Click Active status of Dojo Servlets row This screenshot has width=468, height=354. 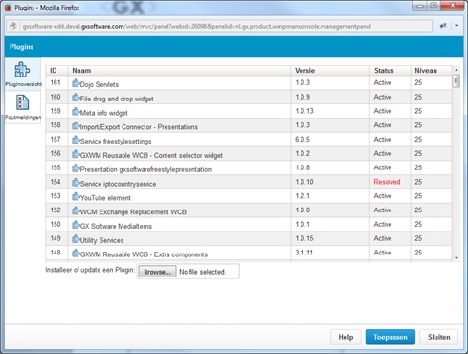click(x=383, y=82)
